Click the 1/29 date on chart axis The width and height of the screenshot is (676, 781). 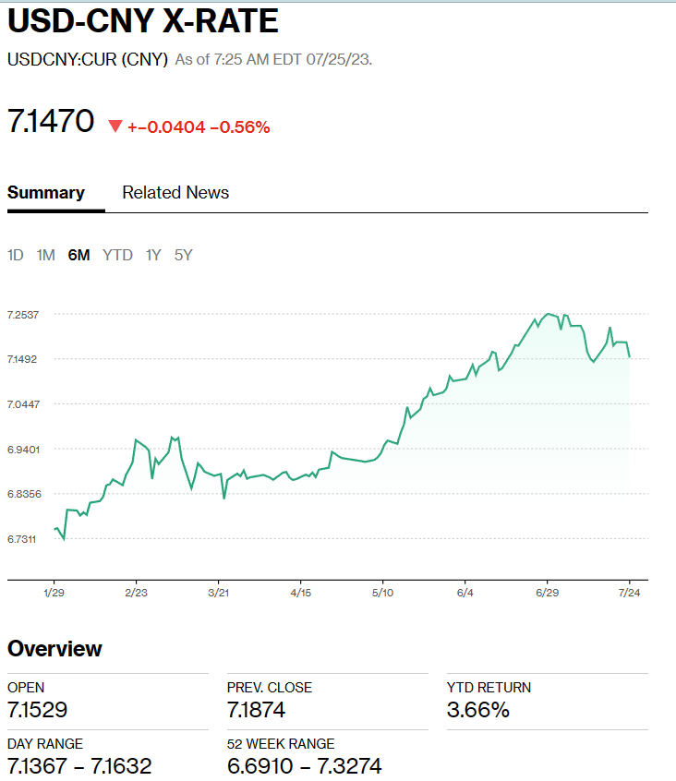pyautogui.click(x=54, y=592)
